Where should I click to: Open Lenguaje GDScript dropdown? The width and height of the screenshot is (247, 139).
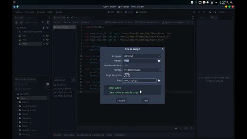pos(142,56)
